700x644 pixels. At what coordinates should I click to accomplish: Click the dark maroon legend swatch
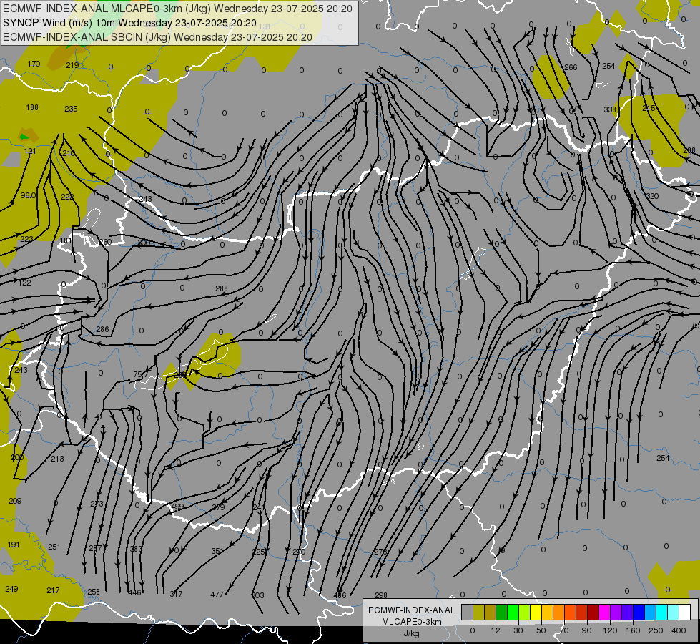click(x=593, y=612)
